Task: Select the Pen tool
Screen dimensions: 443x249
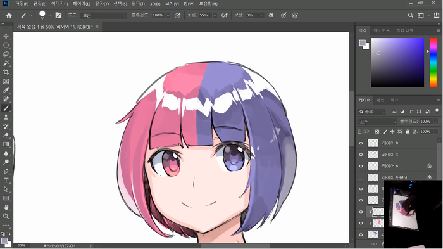Action: click(6, 171)
